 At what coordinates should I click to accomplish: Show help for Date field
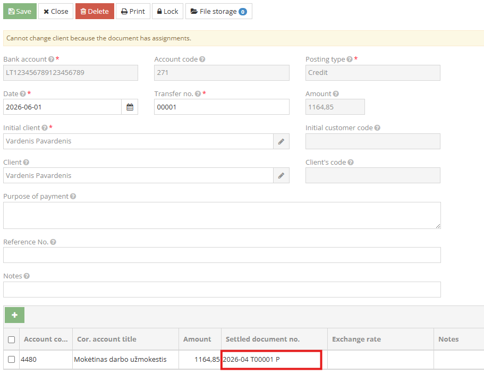coord(23,94)
